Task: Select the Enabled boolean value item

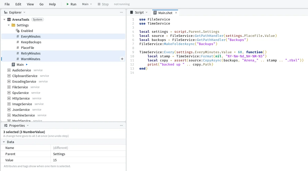Action: [63, 31]
